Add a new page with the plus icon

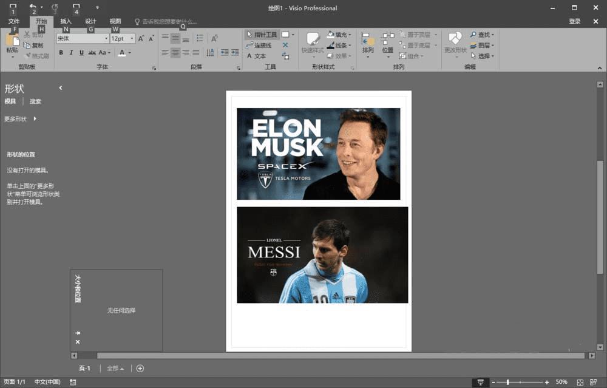(x=140, y=369)
